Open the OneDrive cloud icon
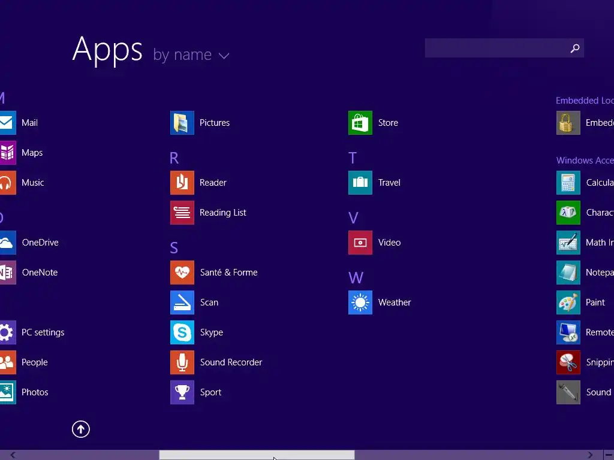The height and width of the screenshot is (460, 614). click(x=8, y=243)
